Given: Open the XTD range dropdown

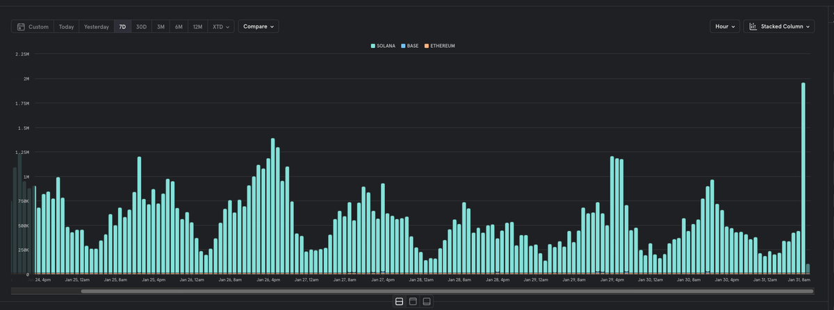Looking at the screenshot, I should pos(221,26).
